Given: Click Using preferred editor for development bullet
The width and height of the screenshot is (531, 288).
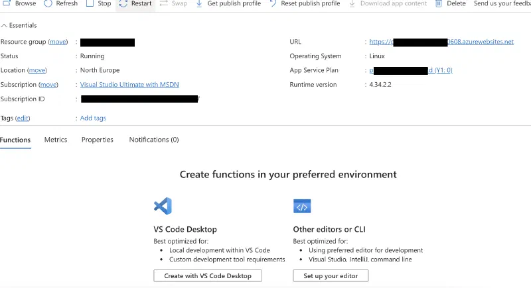Looking at the screenshot, I should tap(366, 250).
